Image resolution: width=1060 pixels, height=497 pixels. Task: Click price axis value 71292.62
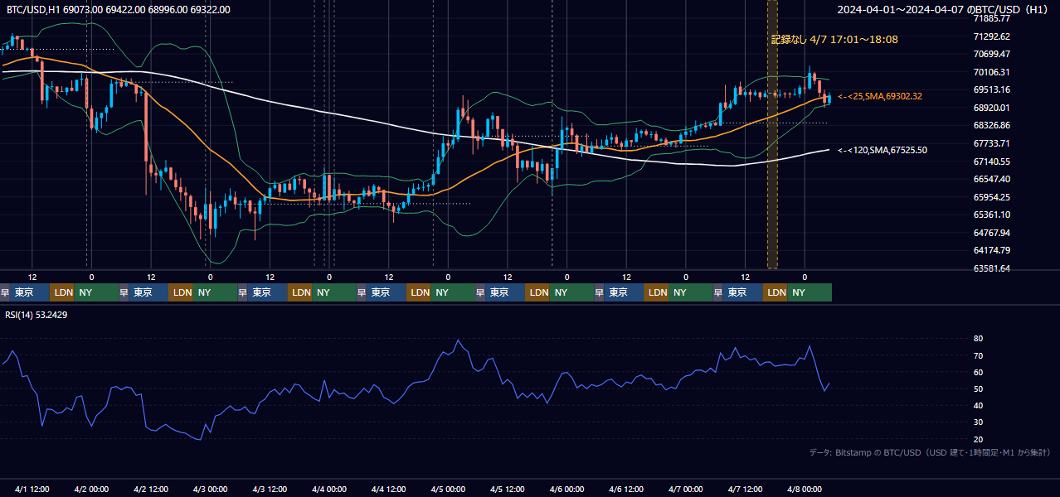(x=991, y=36)
